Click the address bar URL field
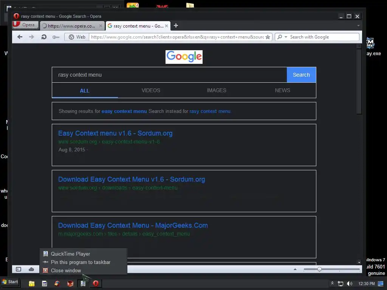 coord(177,37)
